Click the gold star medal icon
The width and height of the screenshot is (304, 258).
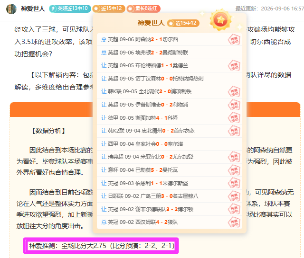point(220,20)
